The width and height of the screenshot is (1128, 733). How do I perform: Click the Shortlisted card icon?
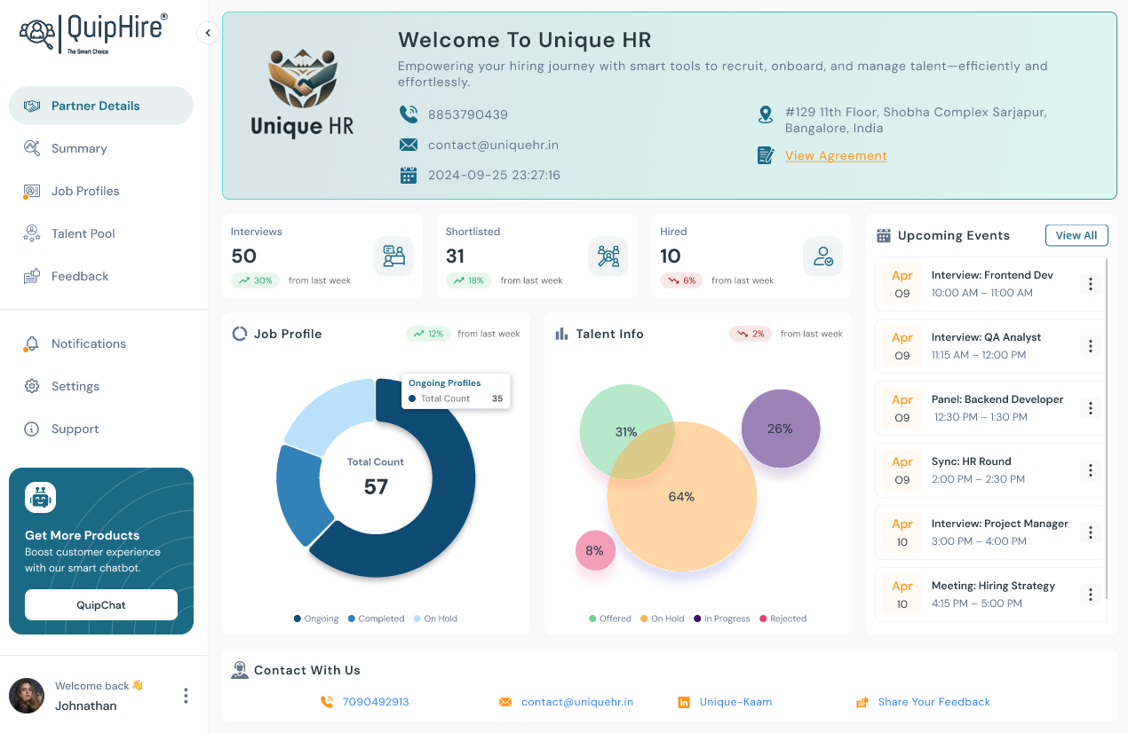click(x=608, y=256)
